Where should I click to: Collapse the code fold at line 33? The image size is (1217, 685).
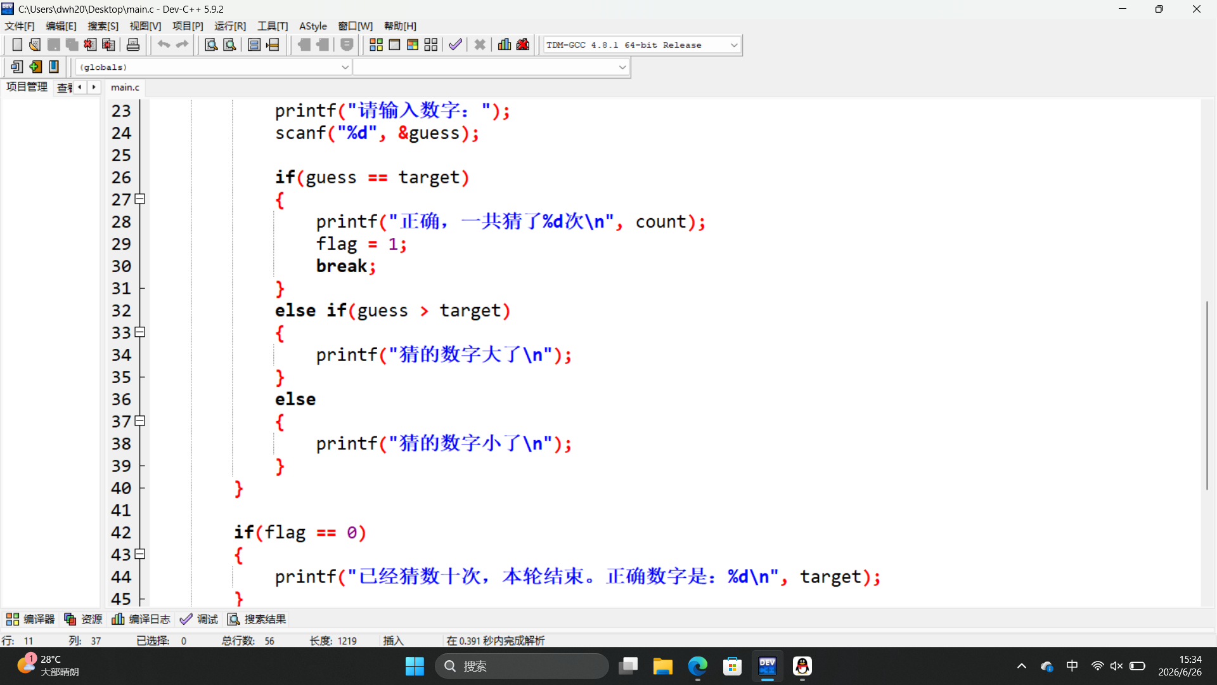(140, 332)
